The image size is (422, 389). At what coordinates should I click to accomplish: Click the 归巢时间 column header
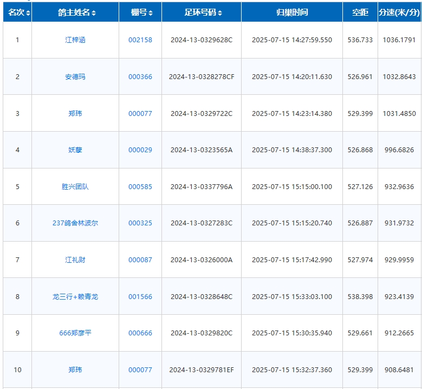(292, 12)
